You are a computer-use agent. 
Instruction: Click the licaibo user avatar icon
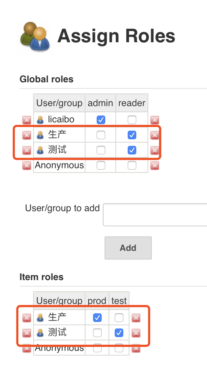(x=40, y=120)
